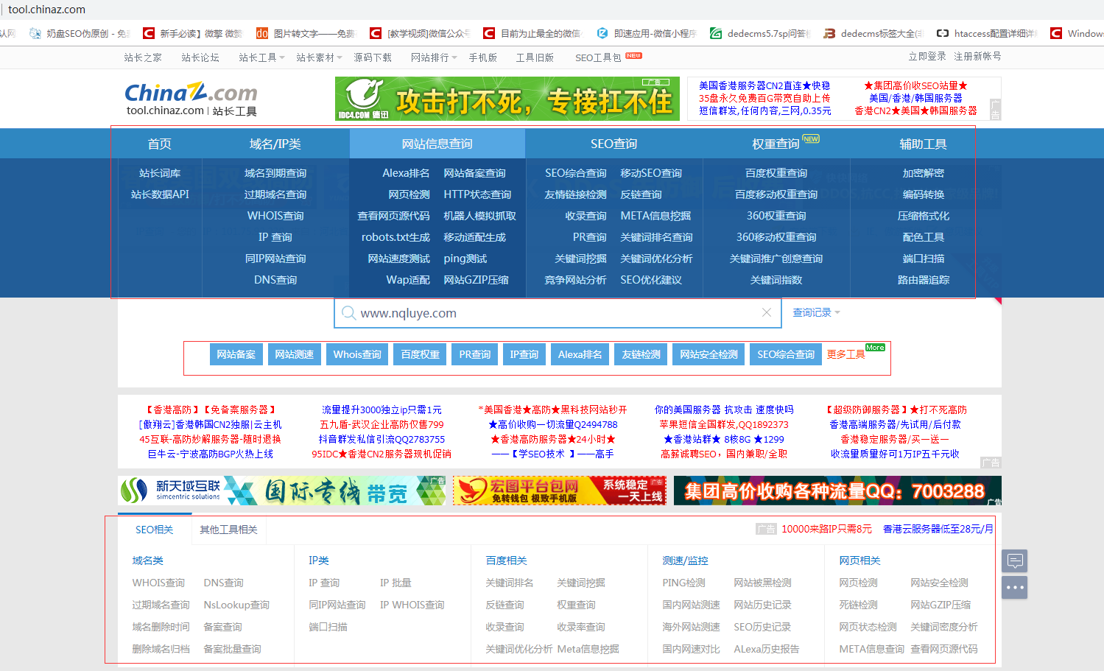Click the Whois查询 button
The image size is (1104, 671).
pos(357,354)
